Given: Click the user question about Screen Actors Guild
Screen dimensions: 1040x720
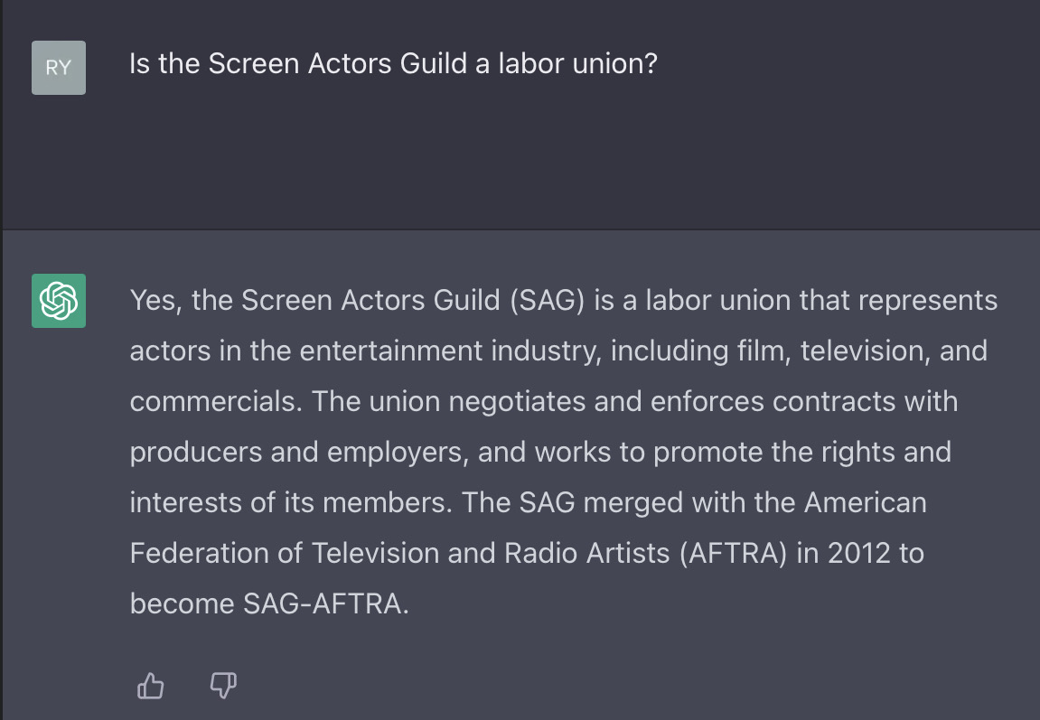Looking at the screenshot, I should pos(393,63).
